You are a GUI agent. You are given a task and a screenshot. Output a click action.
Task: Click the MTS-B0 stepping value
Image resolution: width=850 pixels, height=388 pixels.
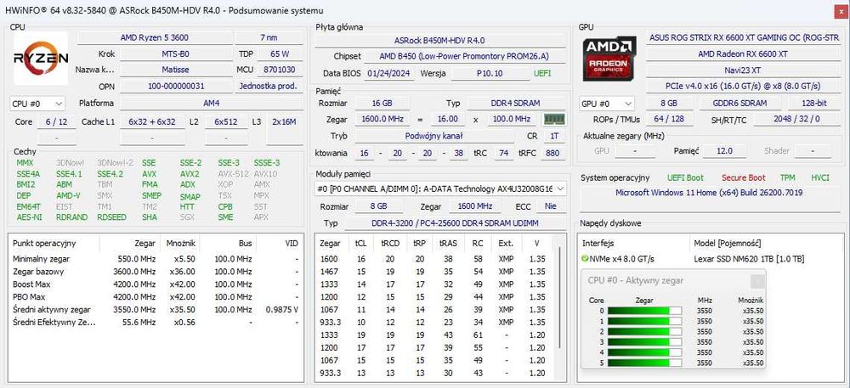pyautogui.click(x=175, y=54)
